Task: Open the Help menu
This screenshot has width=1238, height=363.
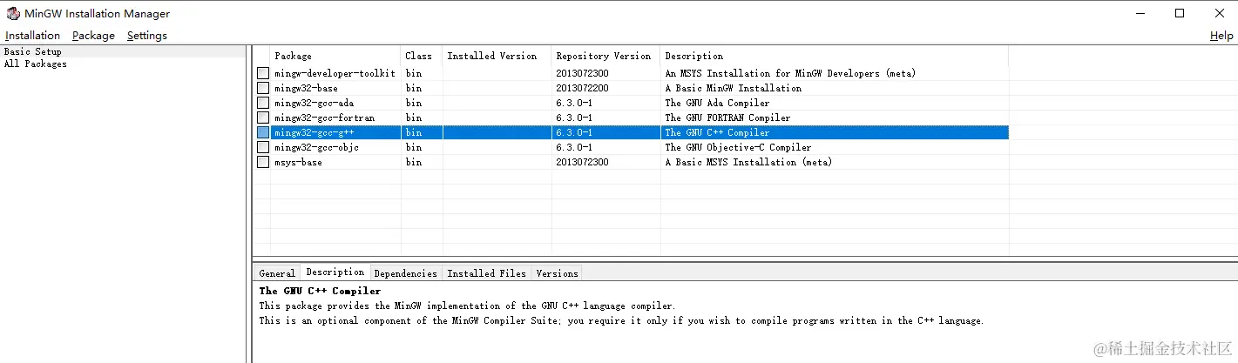Action: coord(1221,36)
